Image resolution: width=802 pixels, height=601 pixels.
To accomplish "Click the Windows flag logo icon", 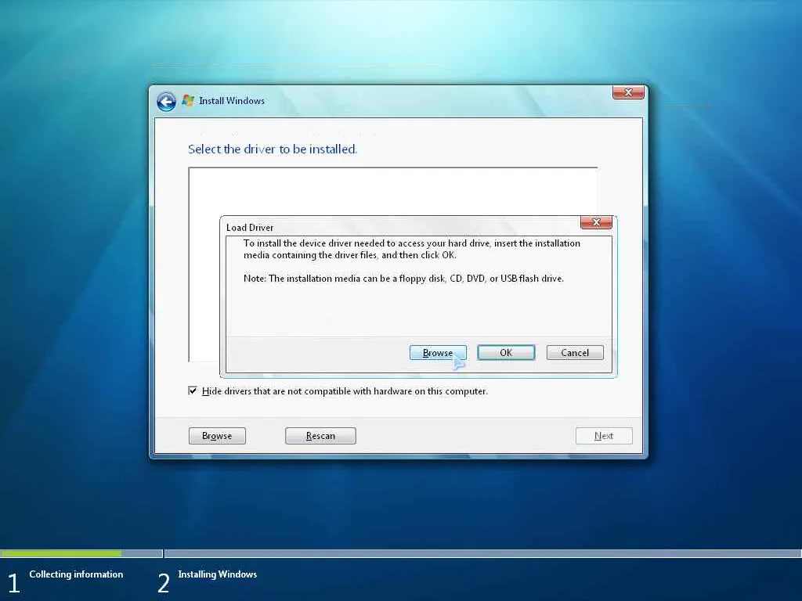I will (188, 100).
